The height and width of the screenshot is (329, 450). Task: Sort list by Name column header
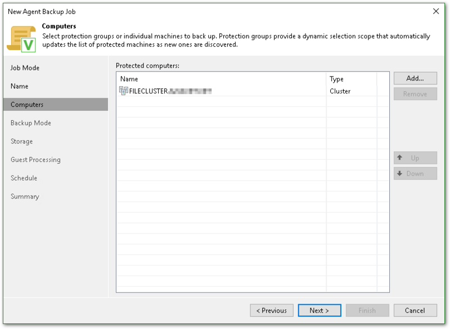click(221, 79)
